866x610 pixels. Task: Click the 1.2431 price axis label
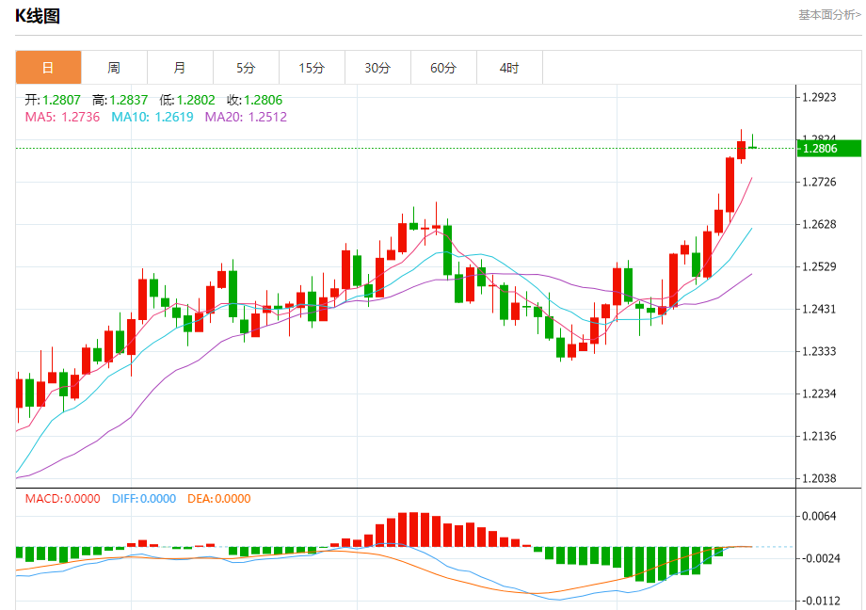(x=819, y=309)
